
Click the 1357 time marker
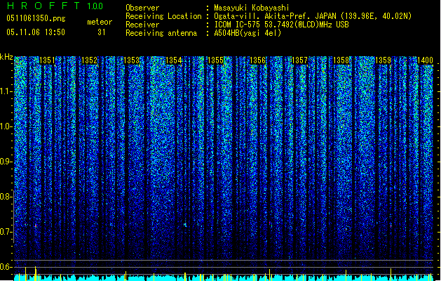click(300, 60)
